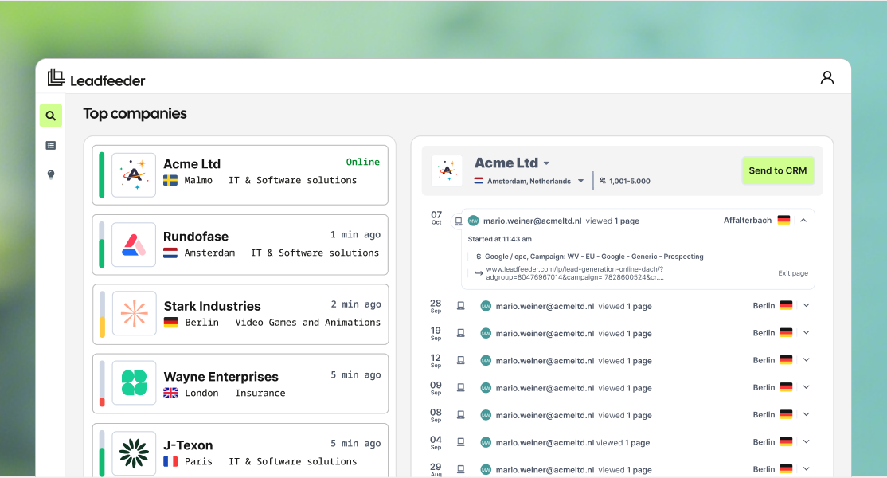Click device icon for 07 Oct visit
This screenshot has height=478, width=887.
point(458,221)
